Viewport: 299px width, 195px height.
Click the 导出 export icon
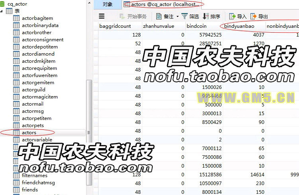(254, 17)
